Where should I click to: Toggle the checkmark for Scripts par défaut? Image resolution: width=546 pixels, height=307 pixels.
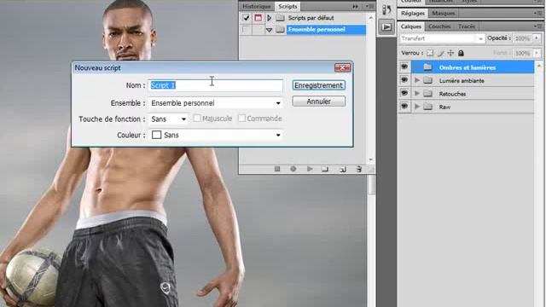point(247,18)
